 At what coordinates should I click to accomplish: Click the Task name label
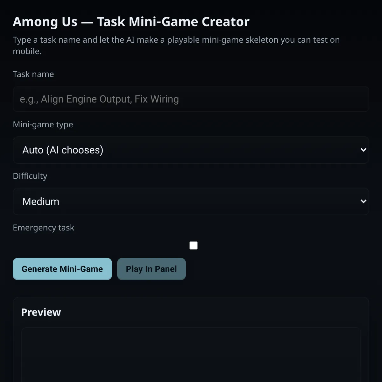coord(33,74)
